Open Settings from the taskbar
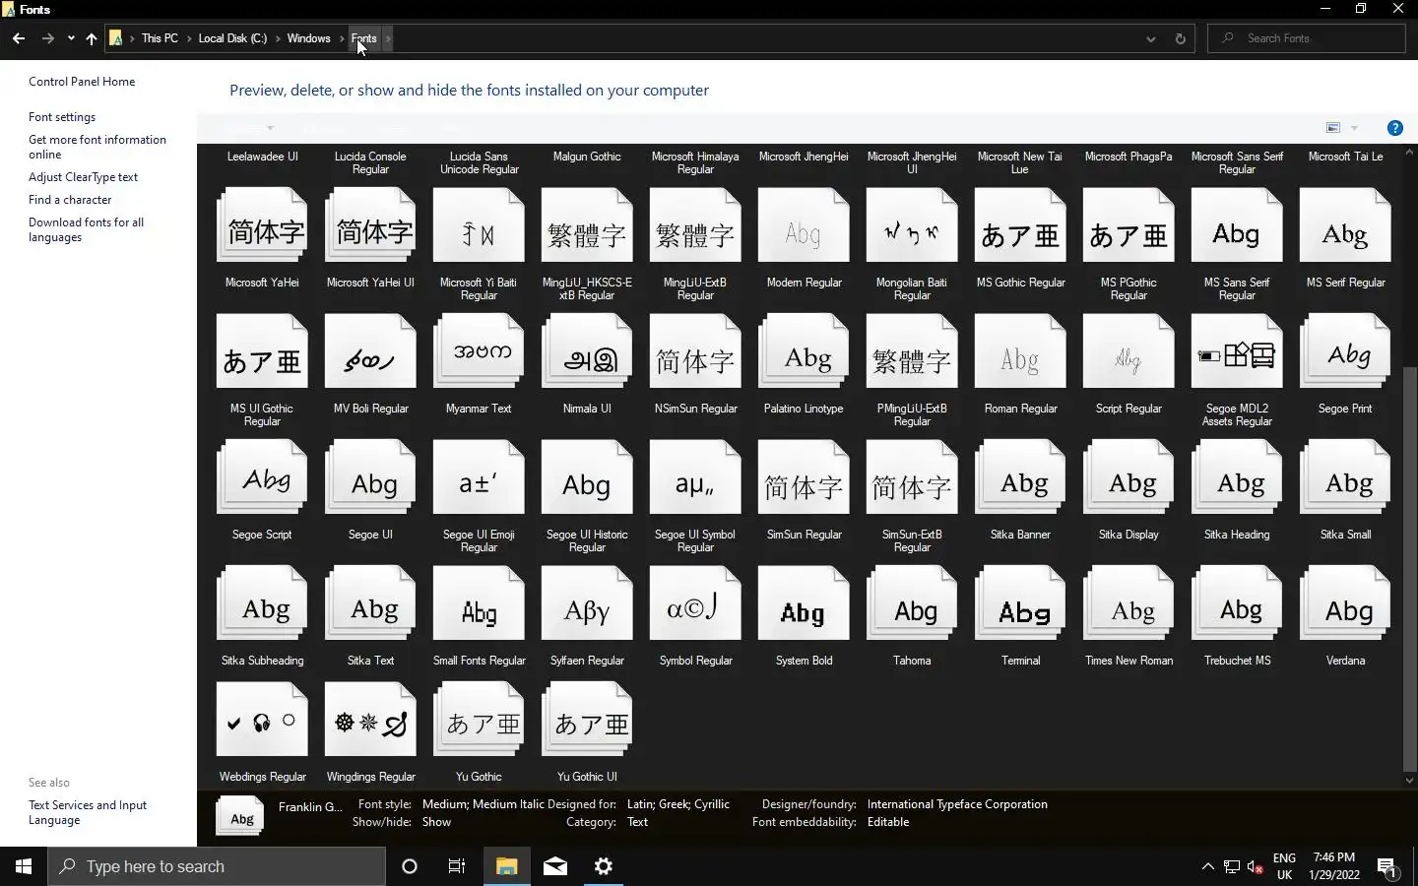The height and width of the screenshot is (886, 1418). [604, 866]
